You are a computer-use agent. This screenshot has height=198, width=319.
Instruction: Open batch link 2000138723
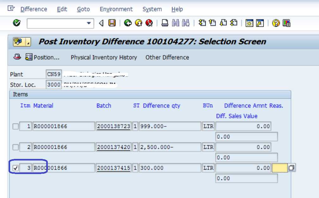point(114,126)
